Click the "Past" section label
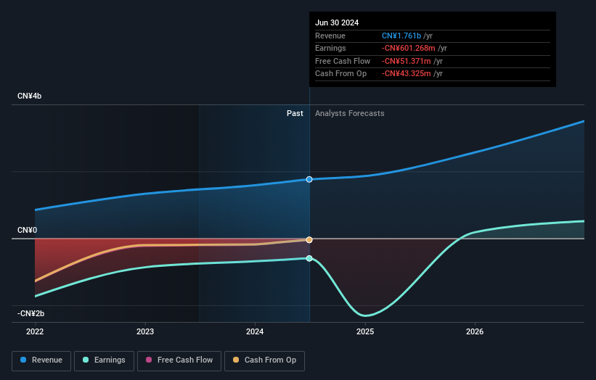 295,113
